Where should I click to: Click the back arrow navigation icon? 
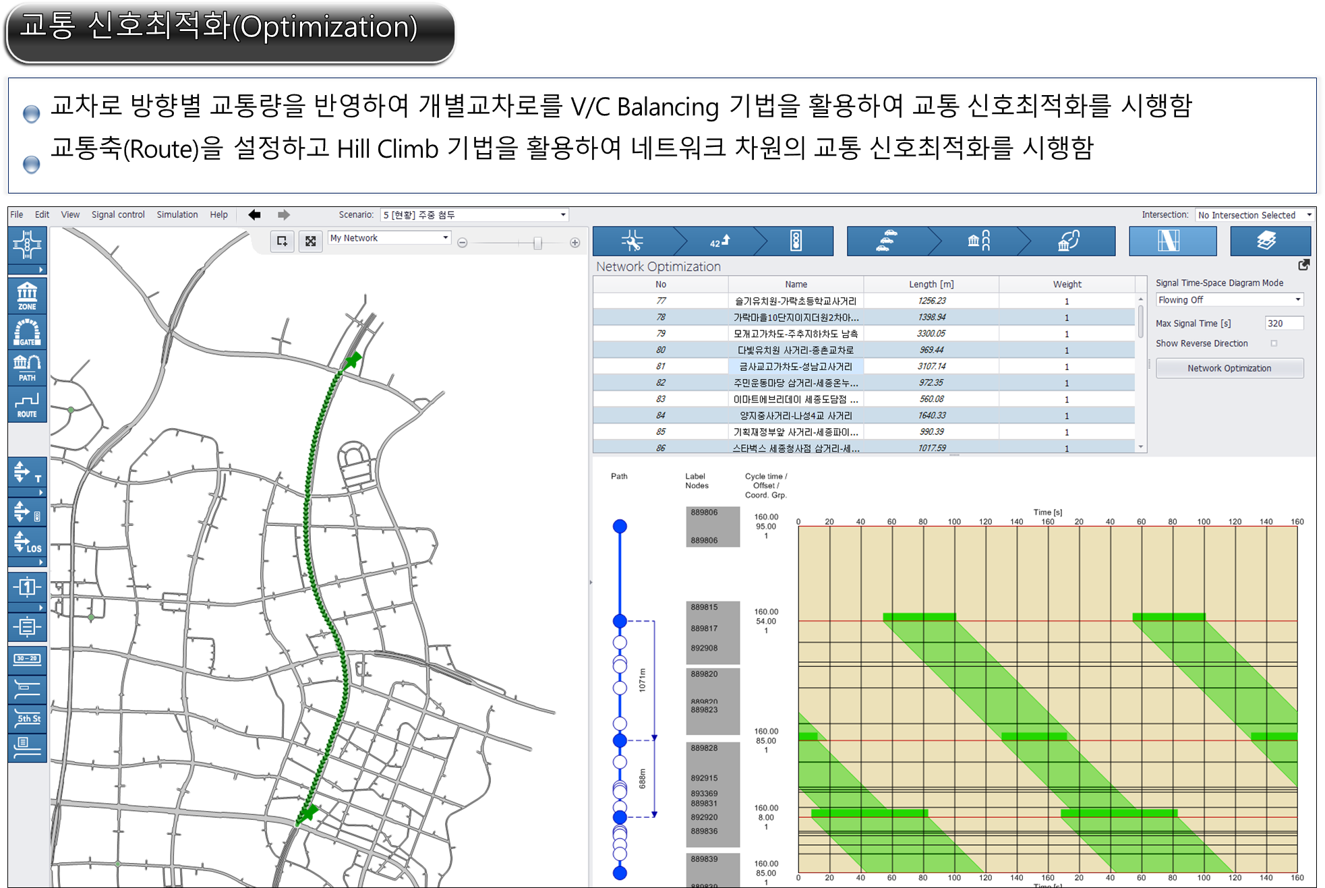click(254, 214)
